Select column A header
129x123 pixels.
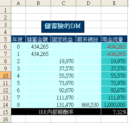(18, 3)
